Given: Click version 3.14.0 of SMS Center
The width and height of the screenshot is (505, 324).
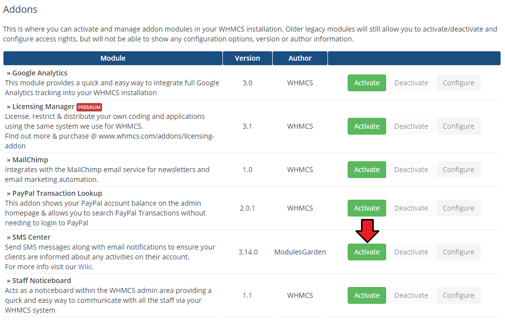Looking at the screenshot, I should 248,252.
